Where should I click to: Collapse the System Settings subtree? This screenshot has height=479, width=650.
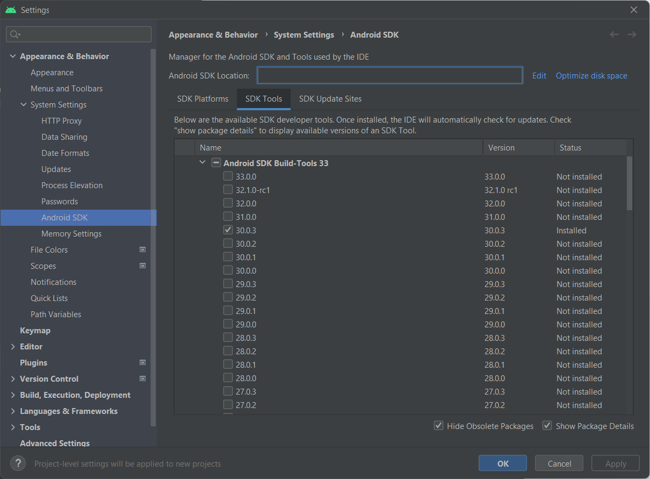click(x=24, y=105)
